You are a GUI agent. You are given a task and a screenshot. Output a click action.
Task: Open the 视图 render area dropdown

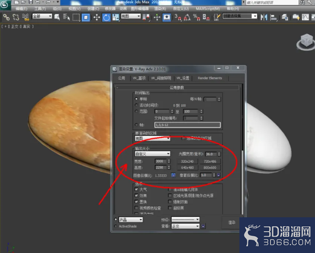pos(153,138)
